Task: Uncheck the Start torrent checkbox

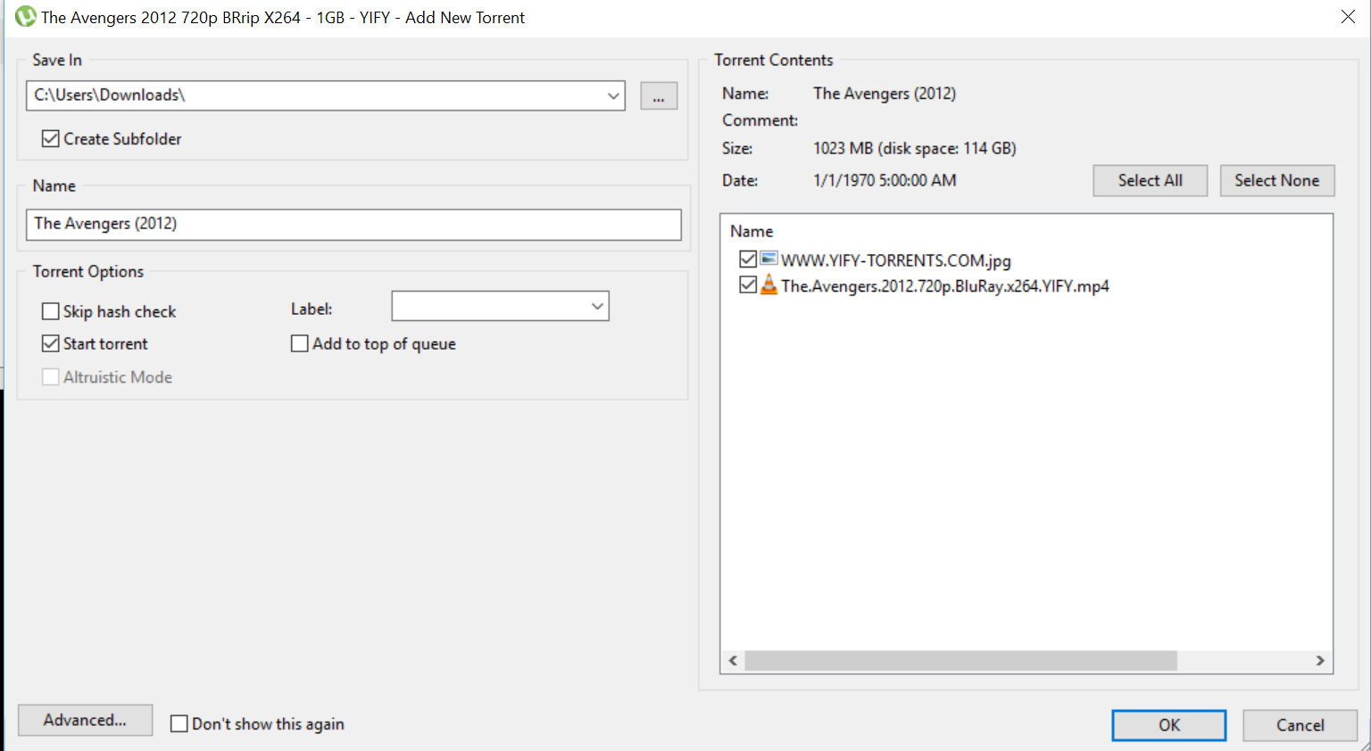Action: click(x=51, y=343)
